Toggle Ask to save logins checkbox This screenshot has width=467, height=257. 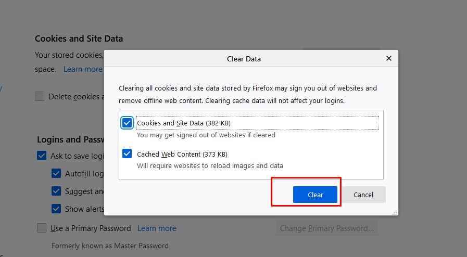tap(42, 156)
